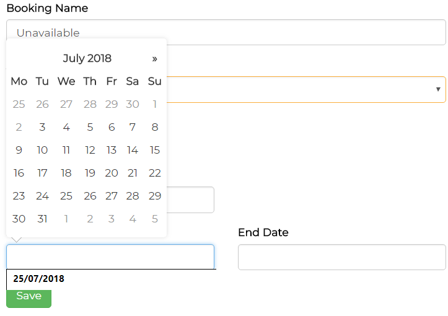448x316 pixels.
Task: Click the Save button
Action: pyautogui.click(x=29, y=296)
